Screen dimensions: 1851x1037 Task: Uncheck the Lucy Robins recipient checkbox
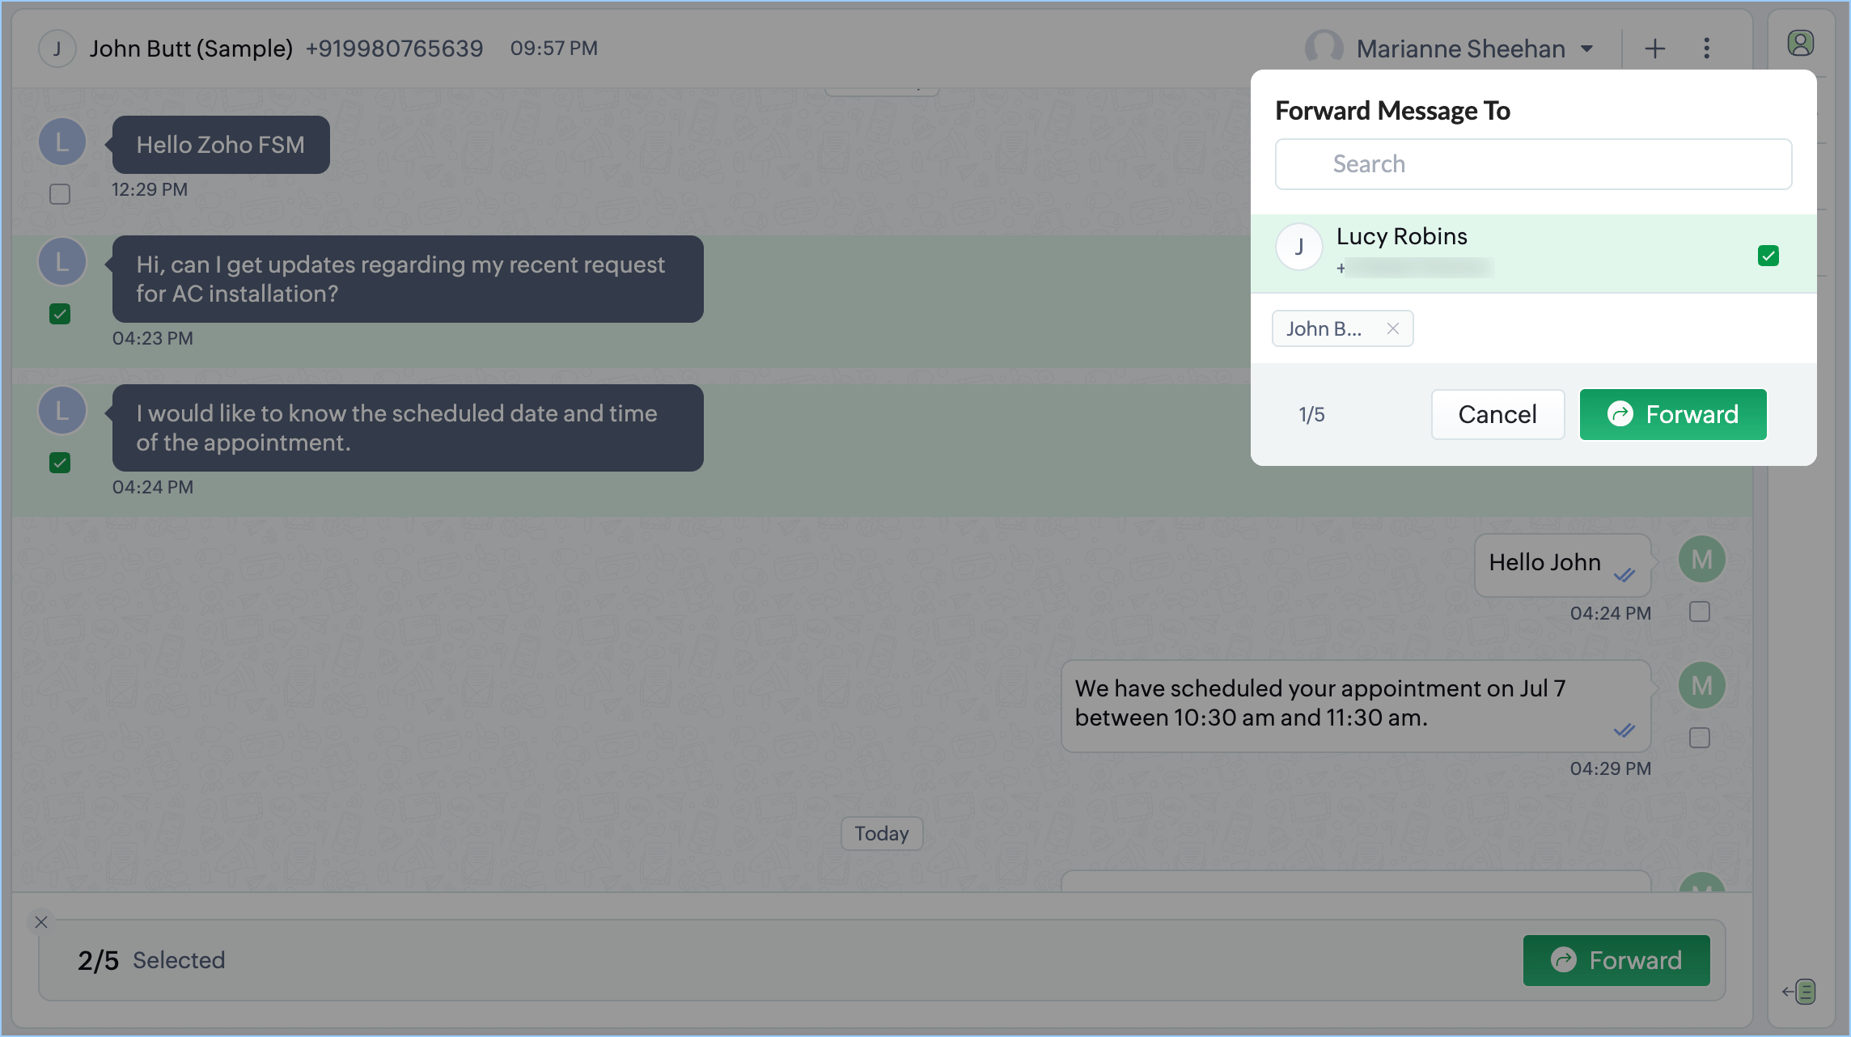pos(1768,256)
